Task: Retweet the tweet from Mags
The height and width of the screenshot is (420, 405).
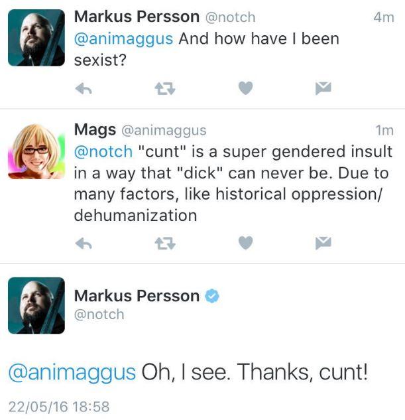Action: pos(164,244)
